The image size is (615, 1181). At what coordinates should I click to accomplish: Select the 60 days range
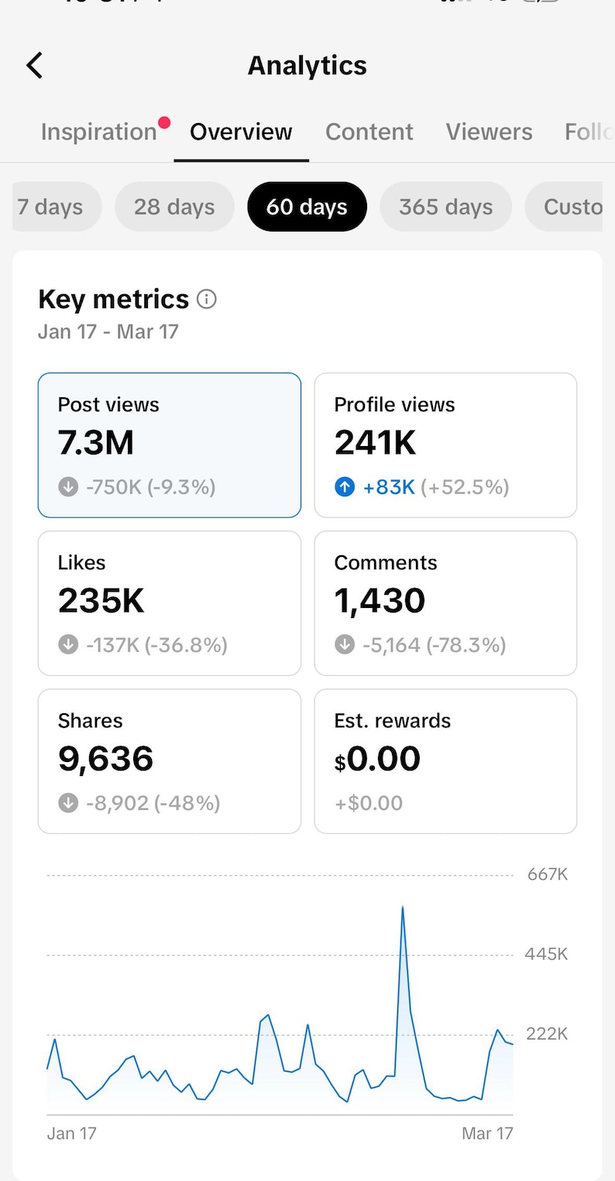click(x=307, y=207)
